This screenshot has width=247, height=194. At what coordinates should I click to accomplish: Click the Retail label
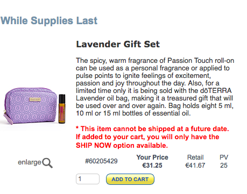195,157
